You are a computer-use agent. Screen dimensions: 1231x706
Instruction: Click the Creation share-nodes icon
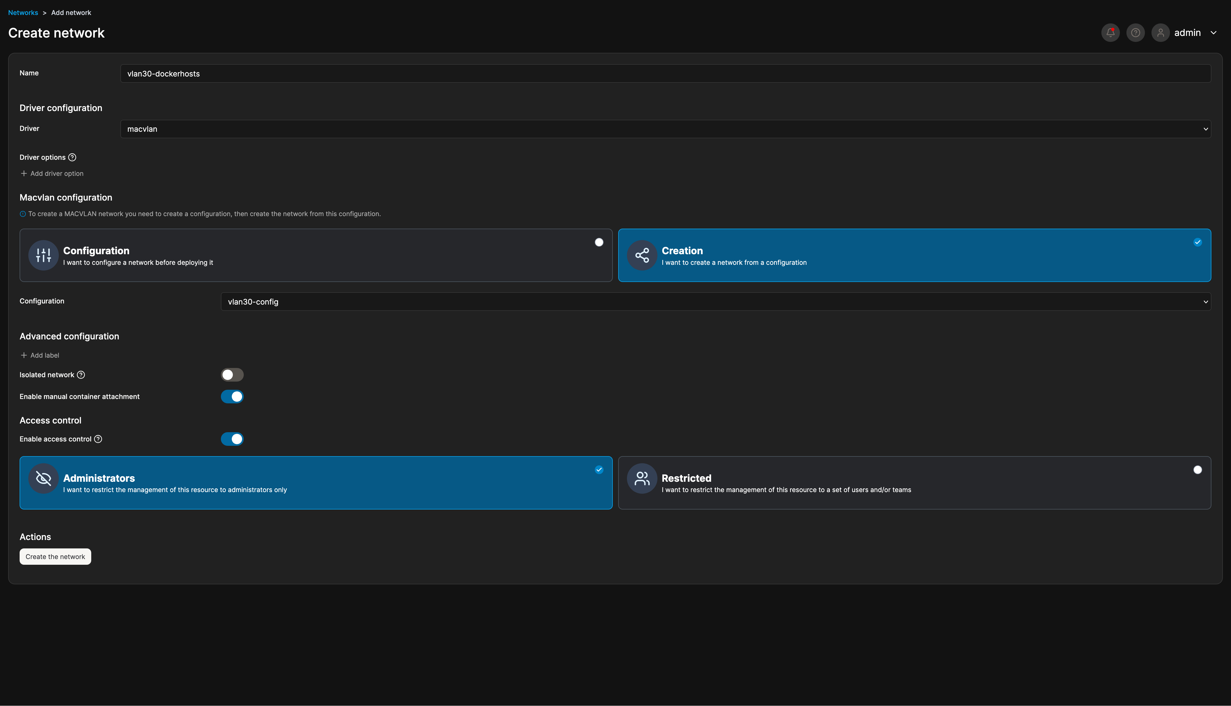tap(642, 255)
